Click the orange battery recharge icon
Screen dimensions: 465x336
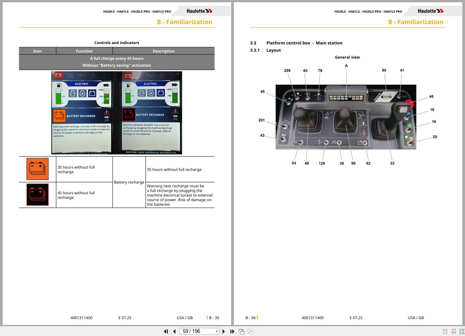pyautogui.click(x=38, y=169)
